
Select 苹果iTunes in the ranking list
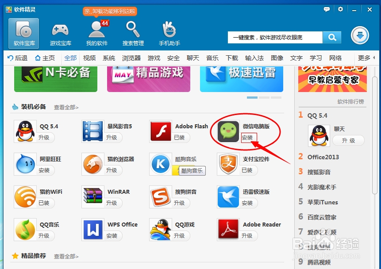pos(323,203)
